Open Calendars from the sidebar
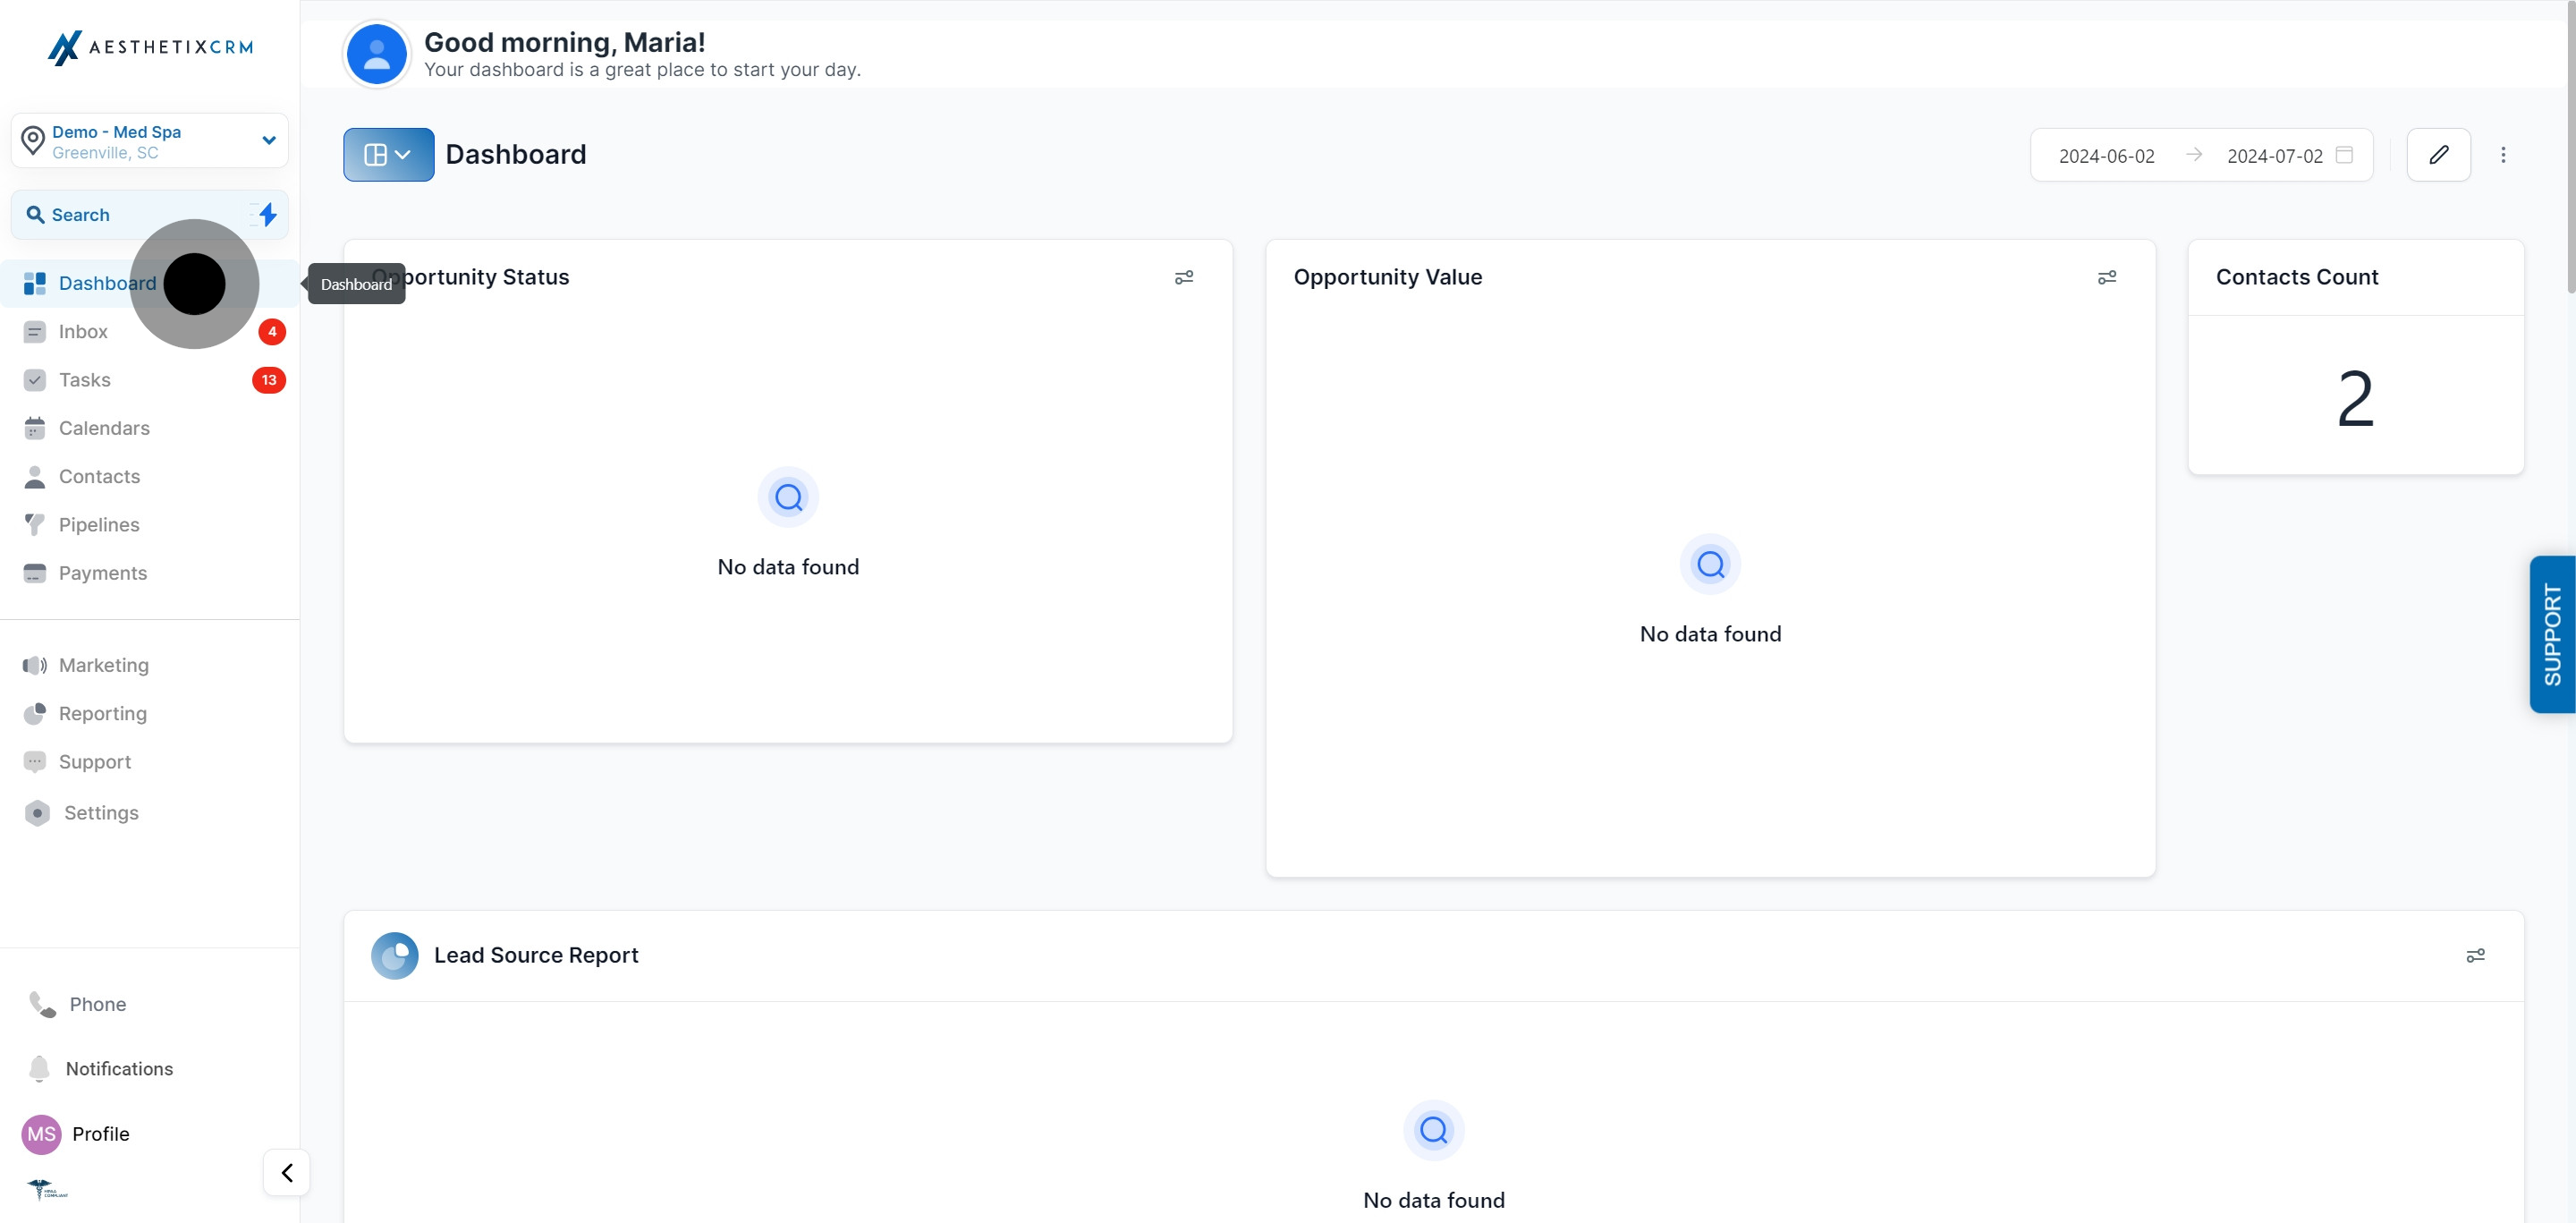The width and height of the screenshot is (2576, 1223). click(104, 428)
